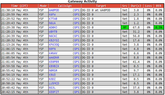Open the W8MTB callsign link
The width and height of the screenshot is (165, 95).
53,32
